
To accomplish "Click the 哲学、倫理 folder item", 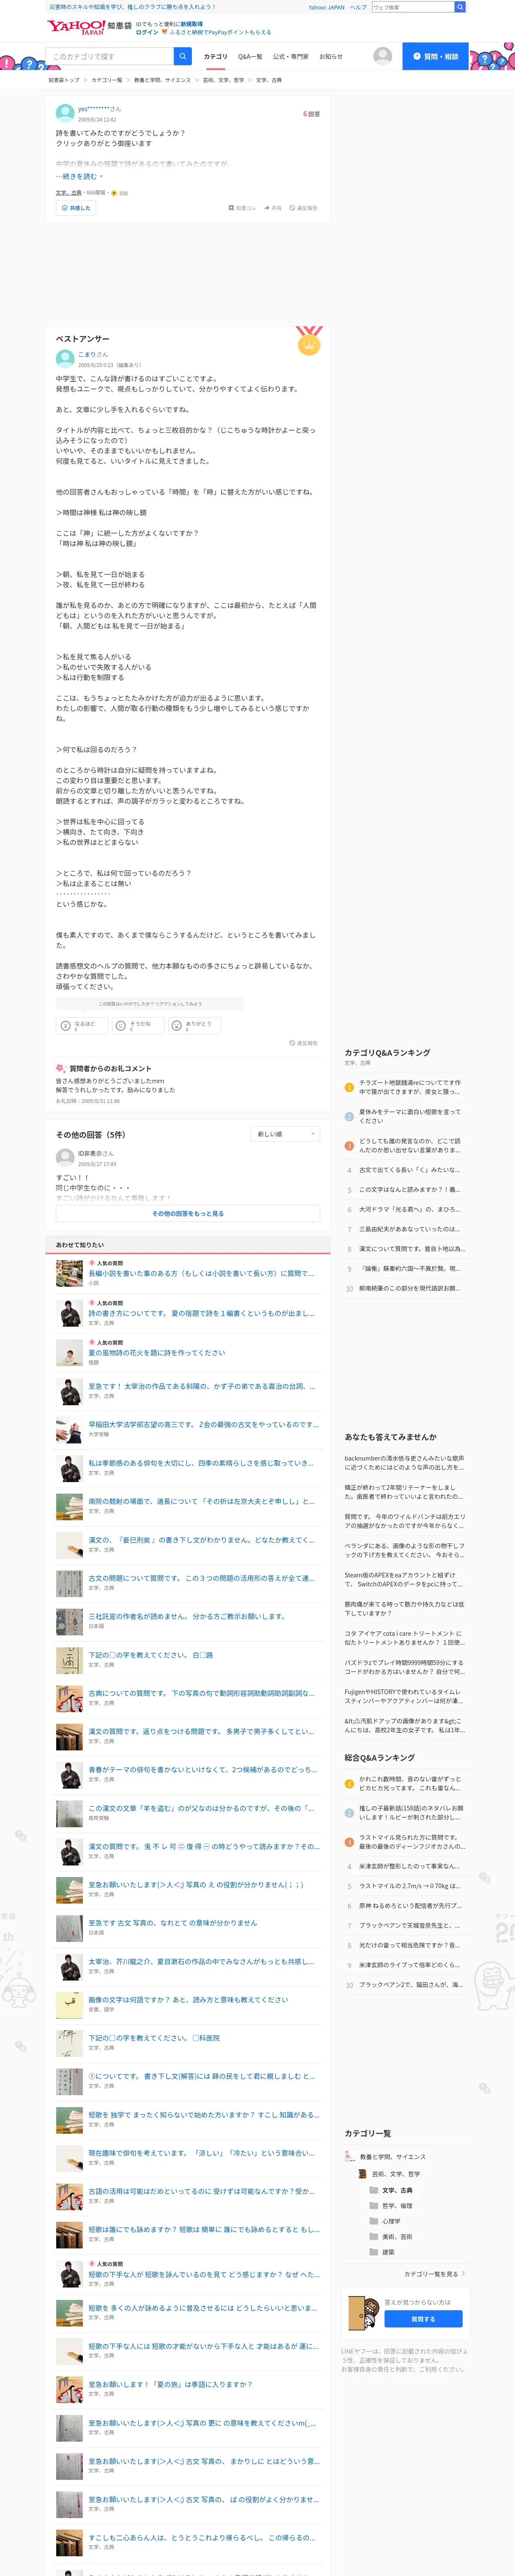I will tap(390, 2206).
